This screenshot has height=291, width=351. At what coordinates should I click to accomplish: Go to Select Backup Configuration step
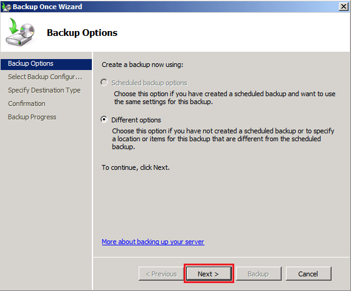pos(45,77)
